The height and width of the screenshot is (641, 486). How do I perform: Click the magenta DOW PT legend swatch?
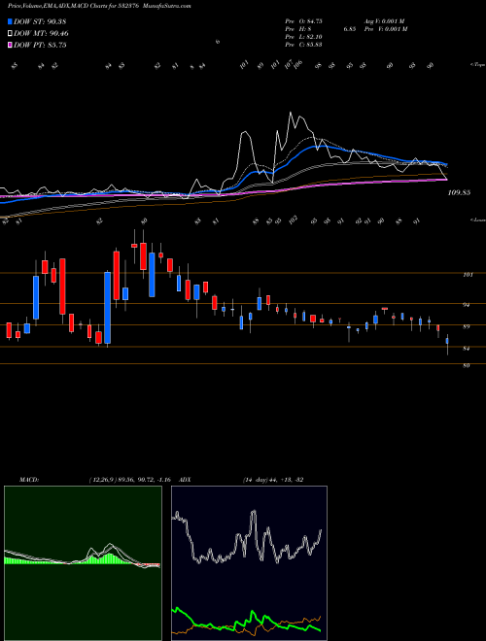10,45
